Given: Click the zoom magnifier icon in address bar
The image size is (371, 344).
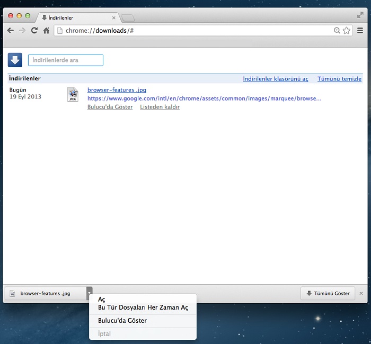Looking at the screenshot, I should [337, 31].
